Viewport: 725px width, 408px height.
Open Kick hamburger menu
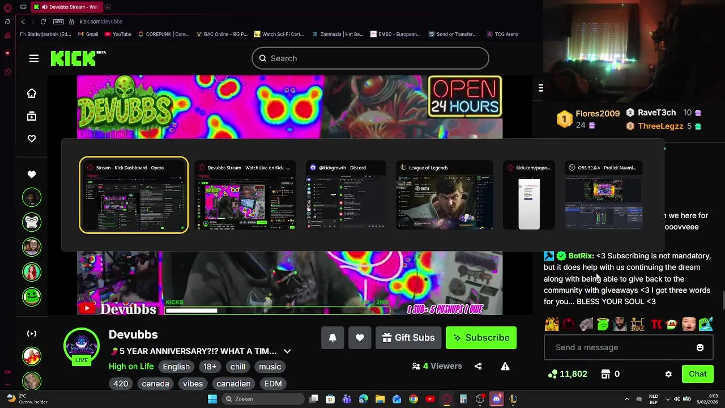[34, 58]
